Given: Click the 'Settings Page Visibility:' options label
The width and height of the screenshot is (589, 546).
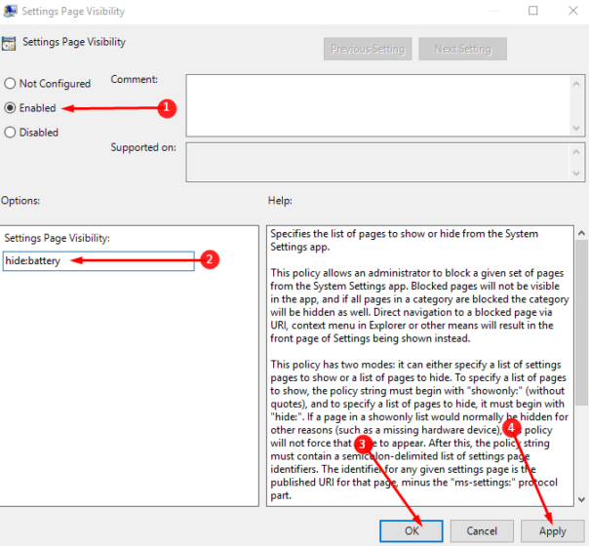Looking at the screenshot, I should coord(58,238).
